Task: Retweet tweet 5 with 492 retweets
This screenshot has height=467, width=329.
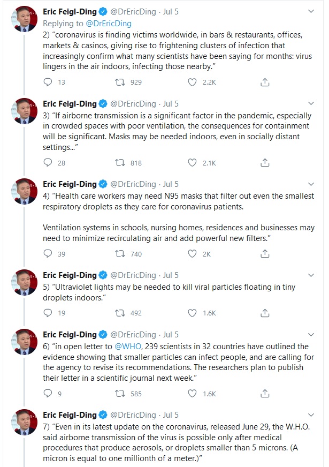Action: [x=121, y=313]
